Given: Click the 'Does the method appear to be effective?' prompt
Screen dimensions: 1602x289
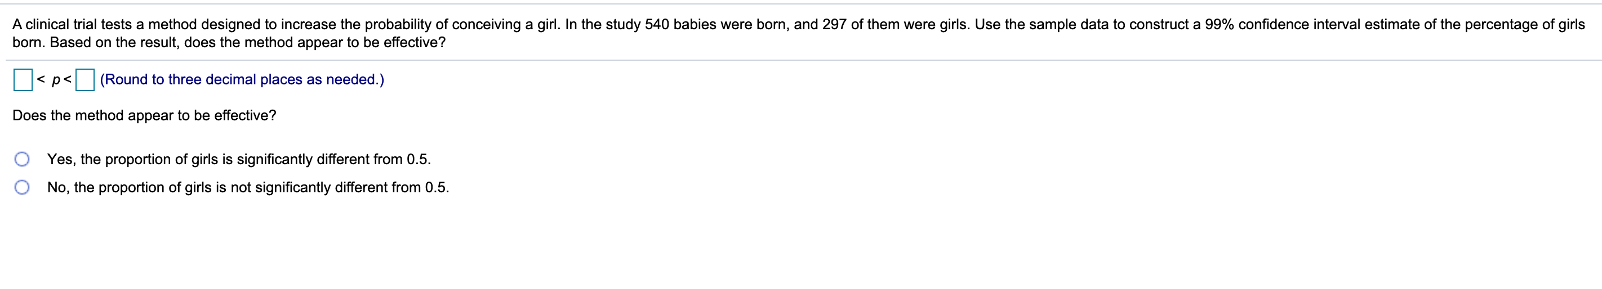Looking at the screenshot, I should point(144,115).
